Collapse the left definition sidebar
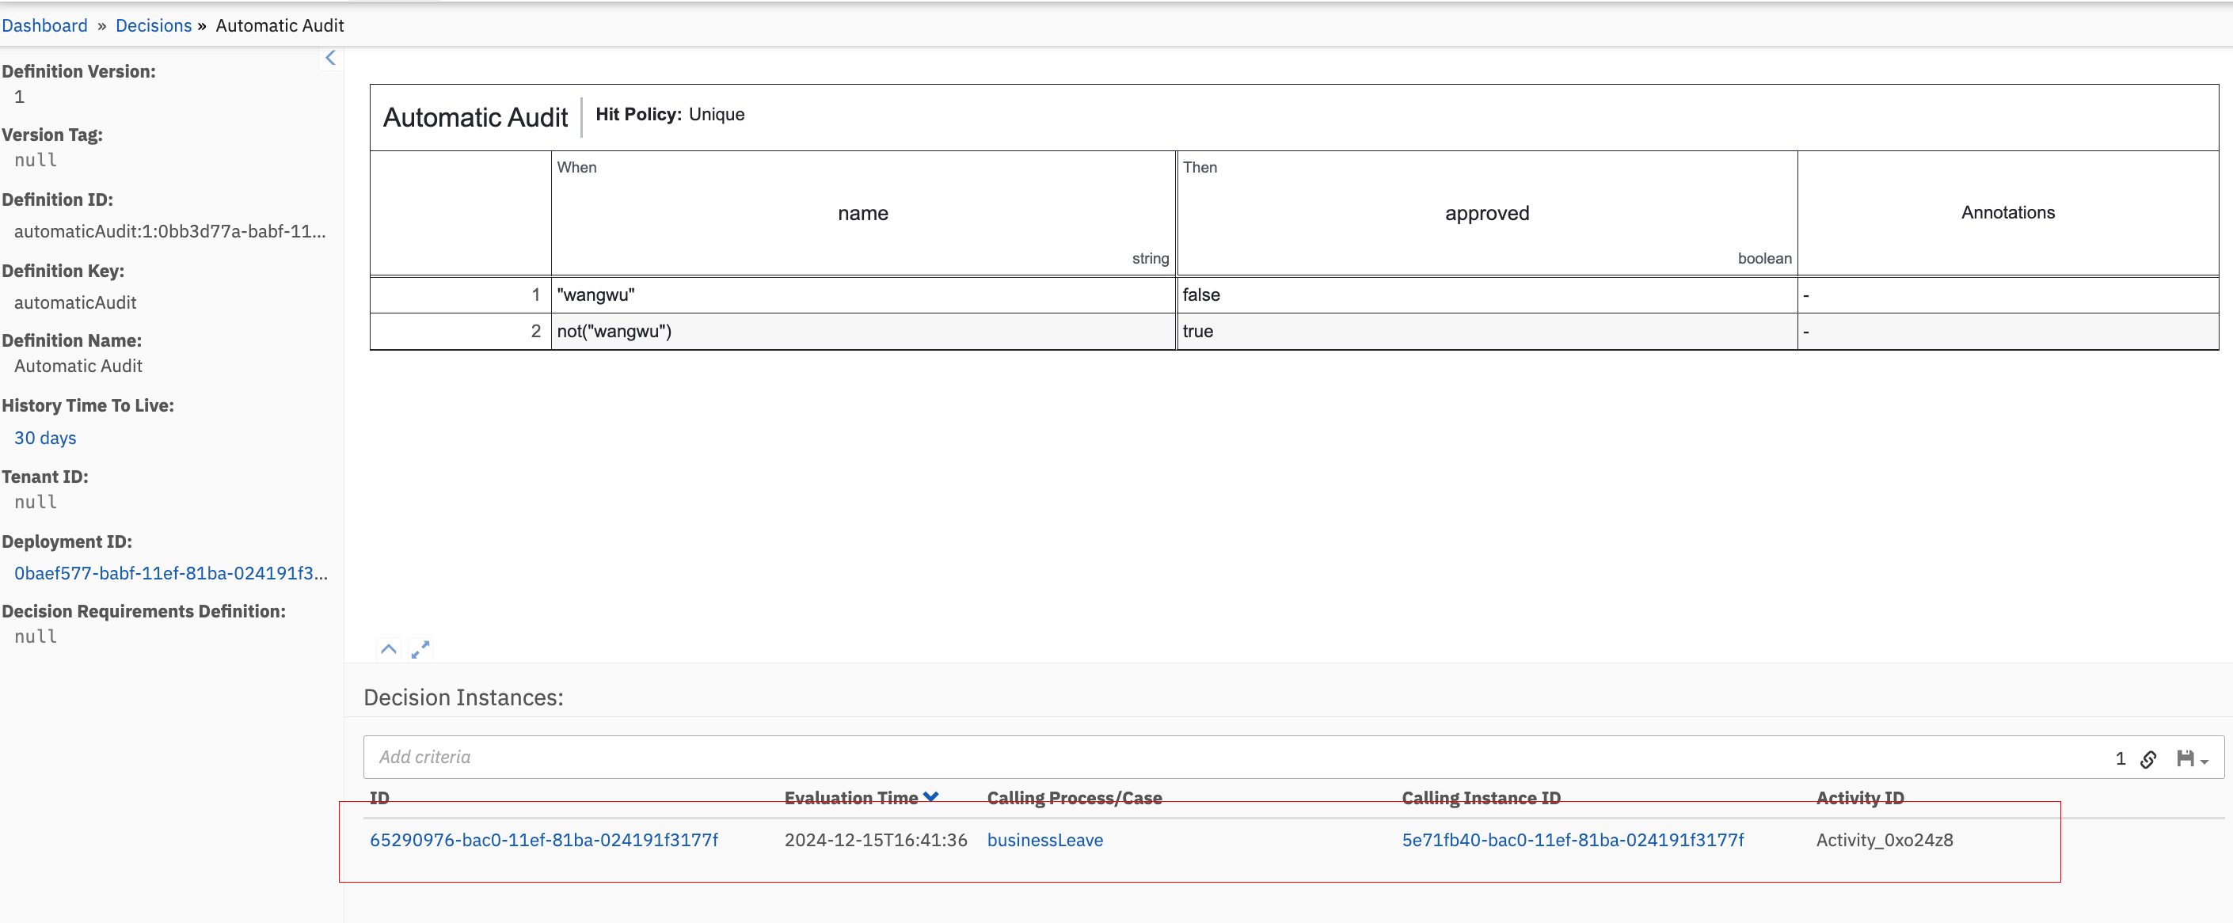The height and width of the screenshot is (923, 2233). 330,58
